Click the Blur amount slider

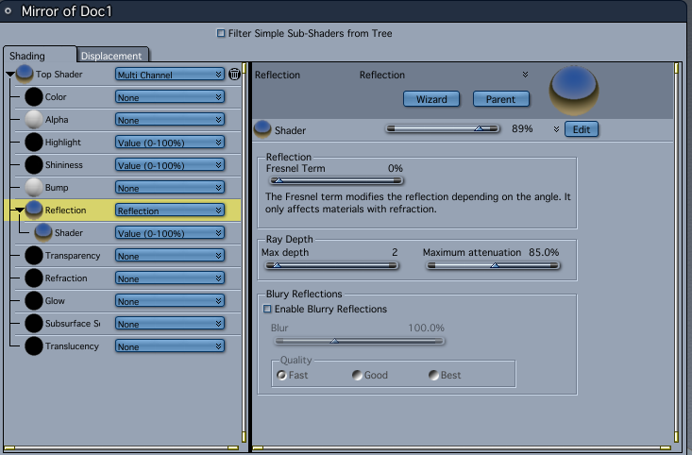(360, 341)
